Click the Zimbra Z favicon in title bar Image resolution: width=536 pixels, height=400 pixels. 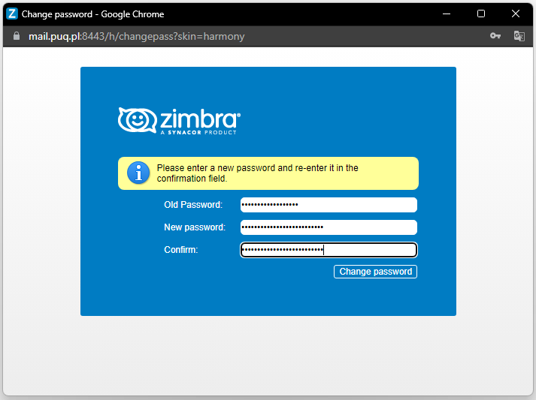coord(12,14)
